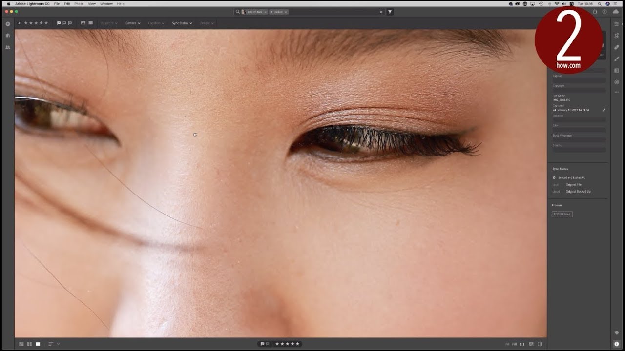This screenshot has height=351, width=625.
Task: Open the Edit menu
Action: (67, 4)
